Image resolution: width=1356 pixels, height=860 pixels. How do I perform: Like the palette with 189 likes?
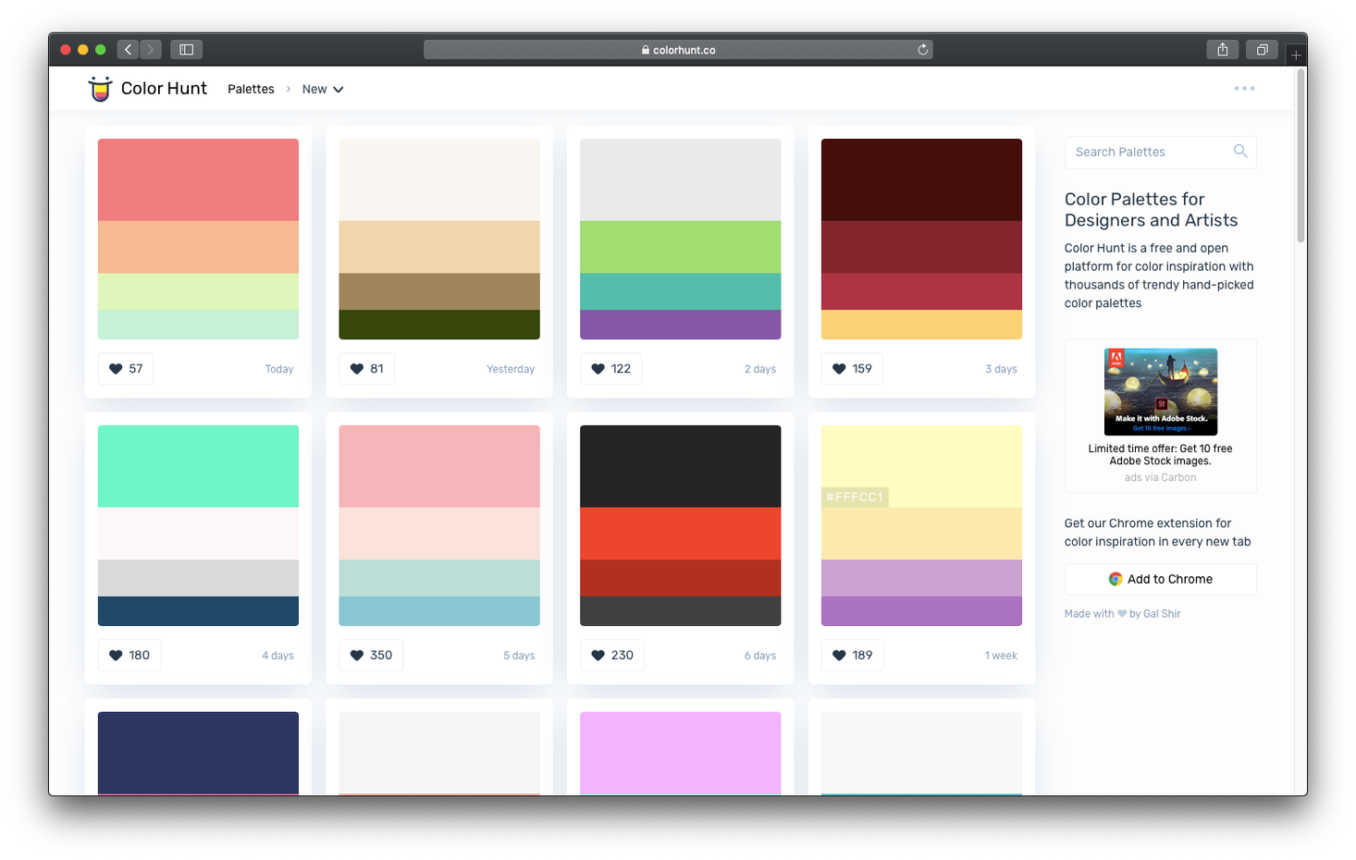pyautogui.click(x=853, y=656)
